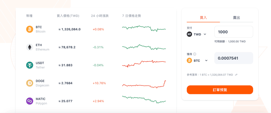
Task: Click the black NT currency icon
Action: pos(189,34)
